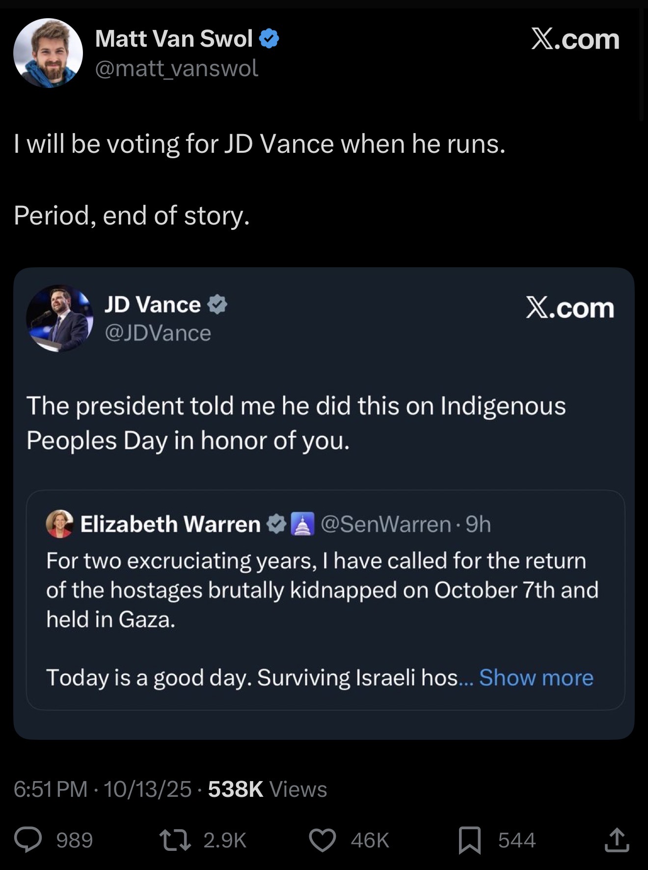Like the post with heart icon
The image size is (648, 870).
[323, 840]
